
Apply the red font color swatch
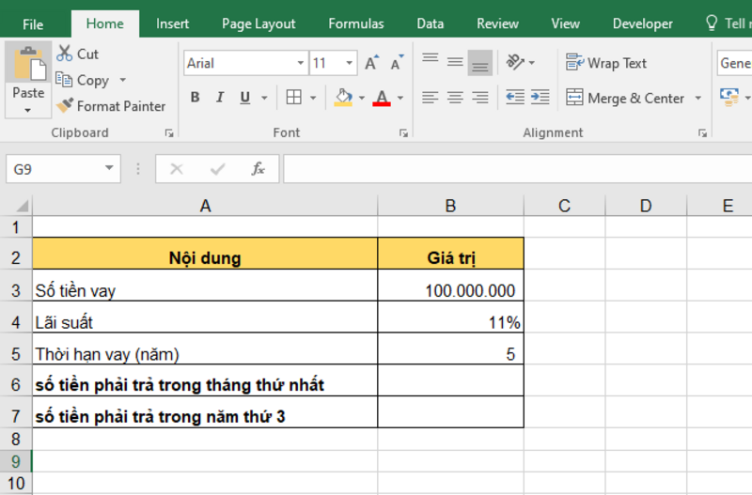tap(382, 98)
